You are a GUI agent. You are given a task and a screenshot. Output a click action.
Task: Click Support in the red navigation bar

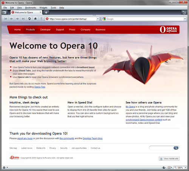pos(60,30)
